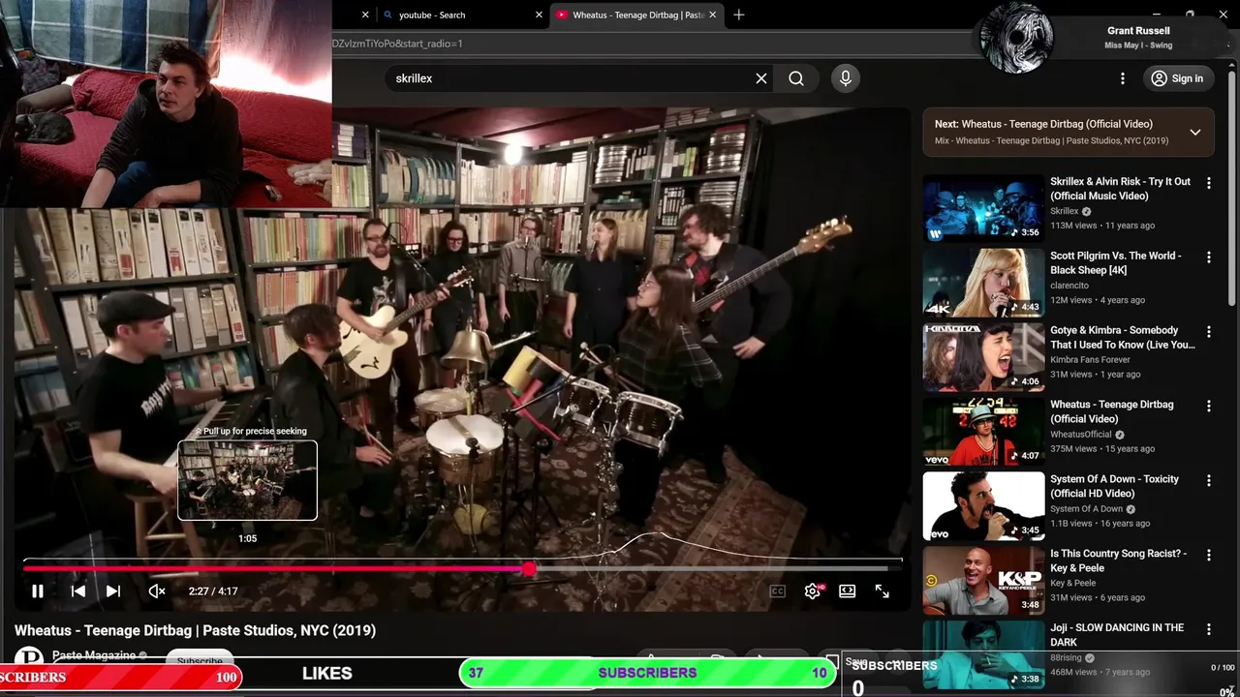Click the album art in now-playing overlay

(x=1016, y=38)
